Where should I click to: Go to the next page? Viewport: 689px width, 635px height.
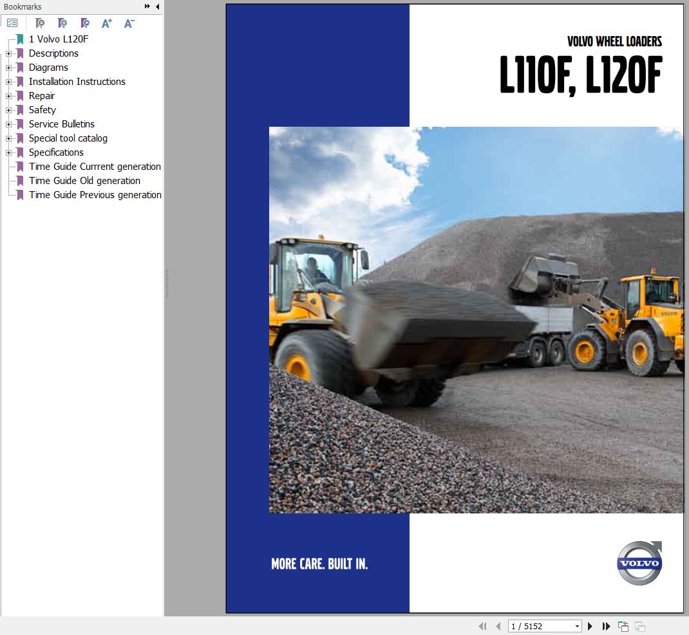tap(590, 626)
